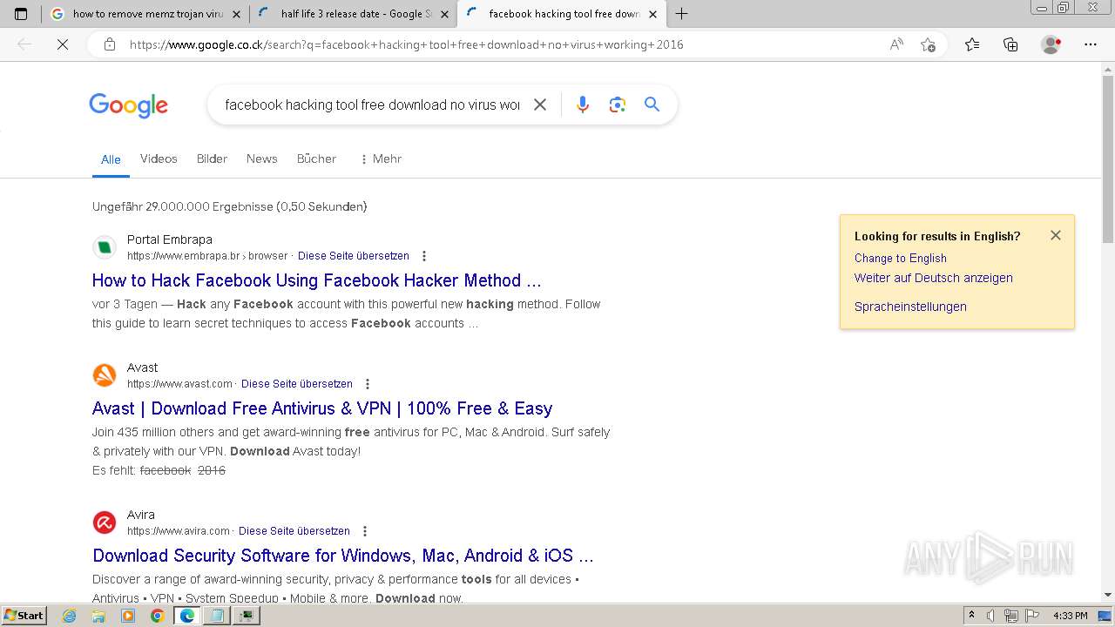Translate the Avira result page
The height and width of the screenshot is (627, 1115).
[294, 531]
